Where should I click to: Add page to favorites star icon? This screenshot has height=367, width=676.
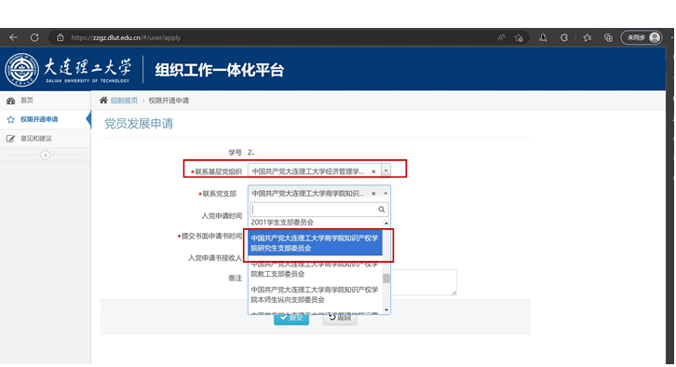click(519, 38)
